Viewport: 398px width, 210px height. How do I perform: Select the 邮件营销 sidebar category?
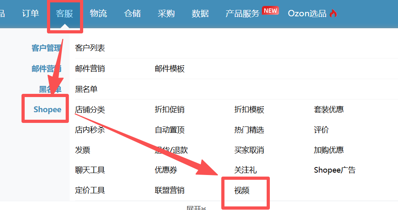click(x=46, y=68)
